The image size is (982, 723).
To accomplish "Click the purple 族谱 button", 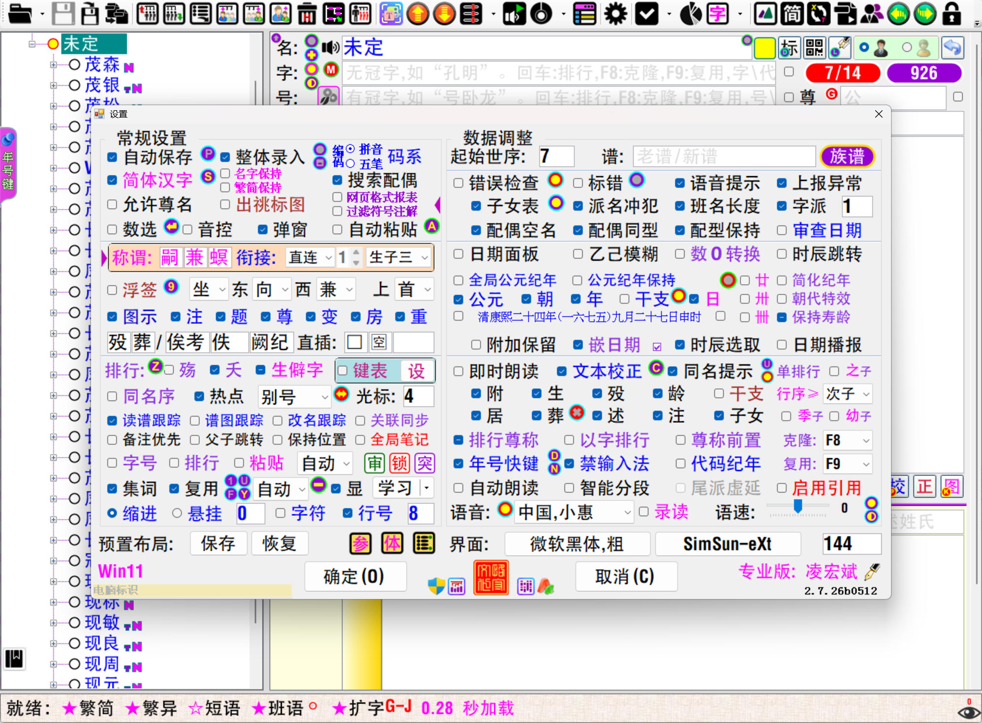I will (847, 157).
